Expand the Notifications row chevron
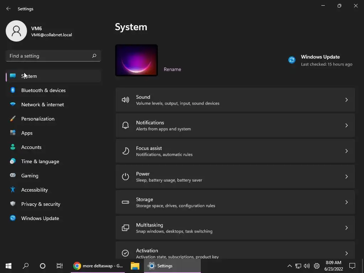 346,125
